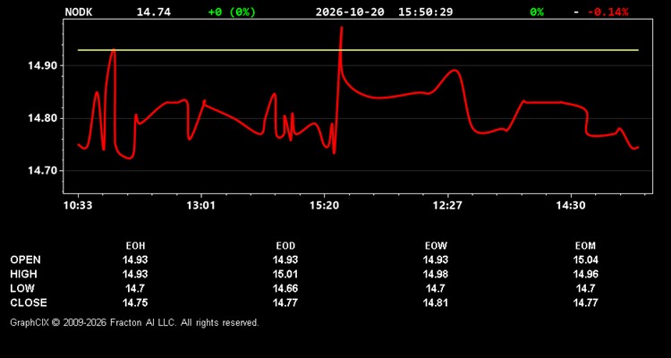The image size is (671, 358).
Task: Click the 14.70 y-axis label
Action: (42, 171)
